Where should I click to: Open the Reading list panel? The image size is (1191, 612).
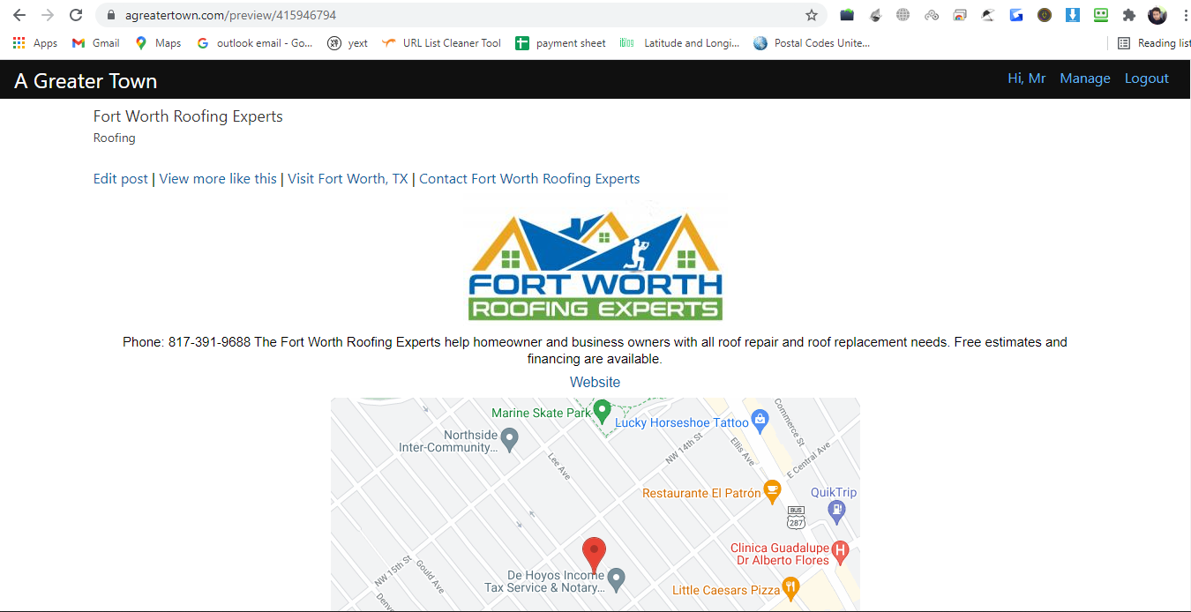[x=1154, y=42]
